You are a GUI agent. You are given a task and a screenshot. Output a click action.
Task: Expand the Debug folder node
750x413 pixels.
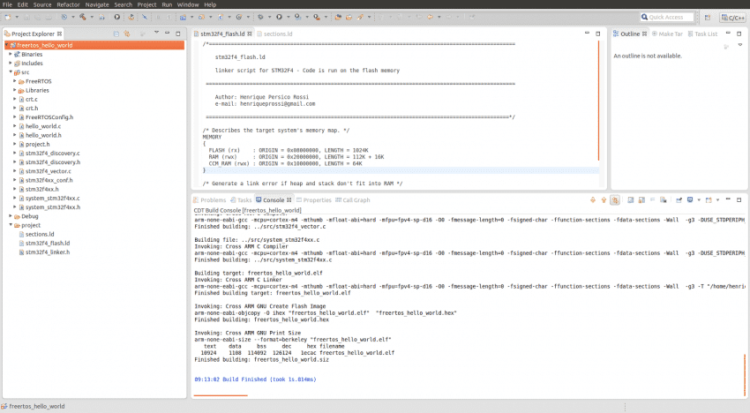click(11, 216)
